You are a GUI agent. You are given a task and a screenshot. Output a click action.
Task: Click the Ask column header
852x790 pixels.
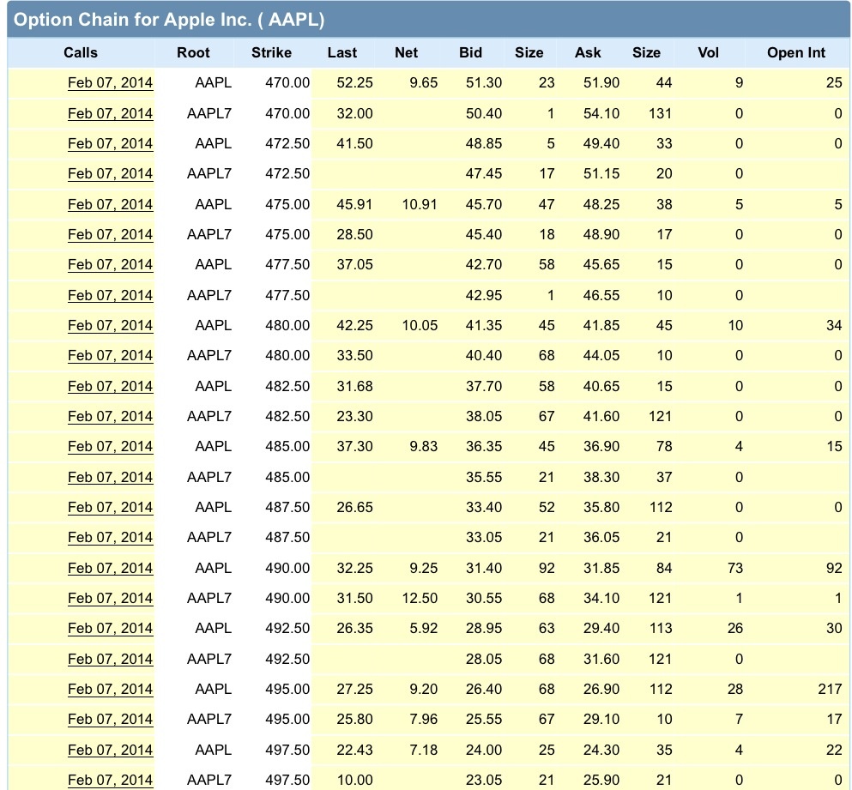point(588,52)
